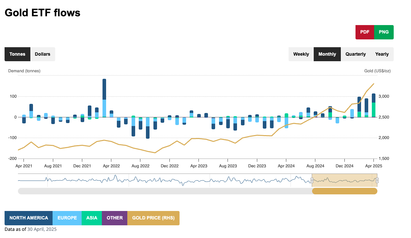Toggle the Gold Price (RHS) line

[x=153, y=218]
